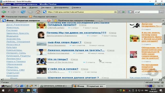Click the horizontal scrollbar right arrow
The image size is (165, 93).
point(160,80)
